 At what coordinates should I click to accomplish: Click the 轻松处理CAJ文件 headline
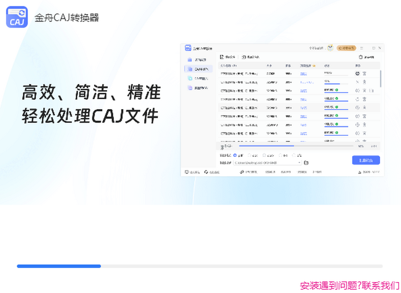[x=90, y=116]
